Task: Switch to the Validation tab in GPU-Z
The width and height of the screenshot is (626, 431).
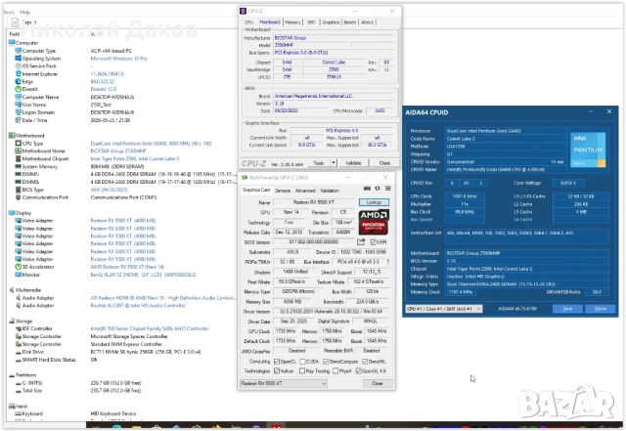Action: [x=330, y=191]
